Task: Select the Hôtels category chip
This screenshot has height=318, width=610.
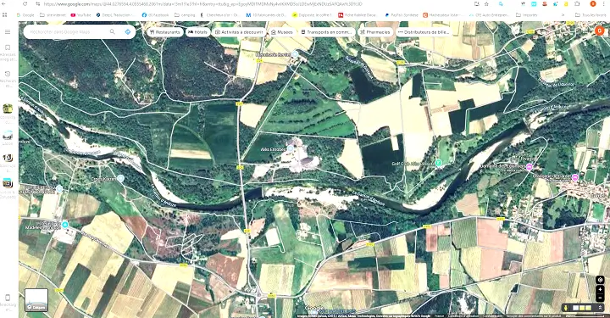Action: [197, 32]
